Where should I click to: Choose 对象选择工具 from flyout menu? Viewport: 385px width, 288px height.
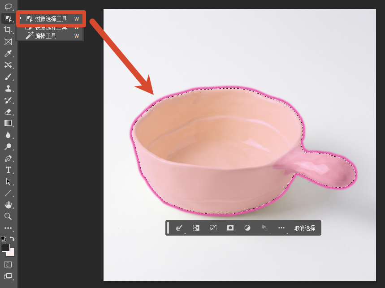[51, 19]
